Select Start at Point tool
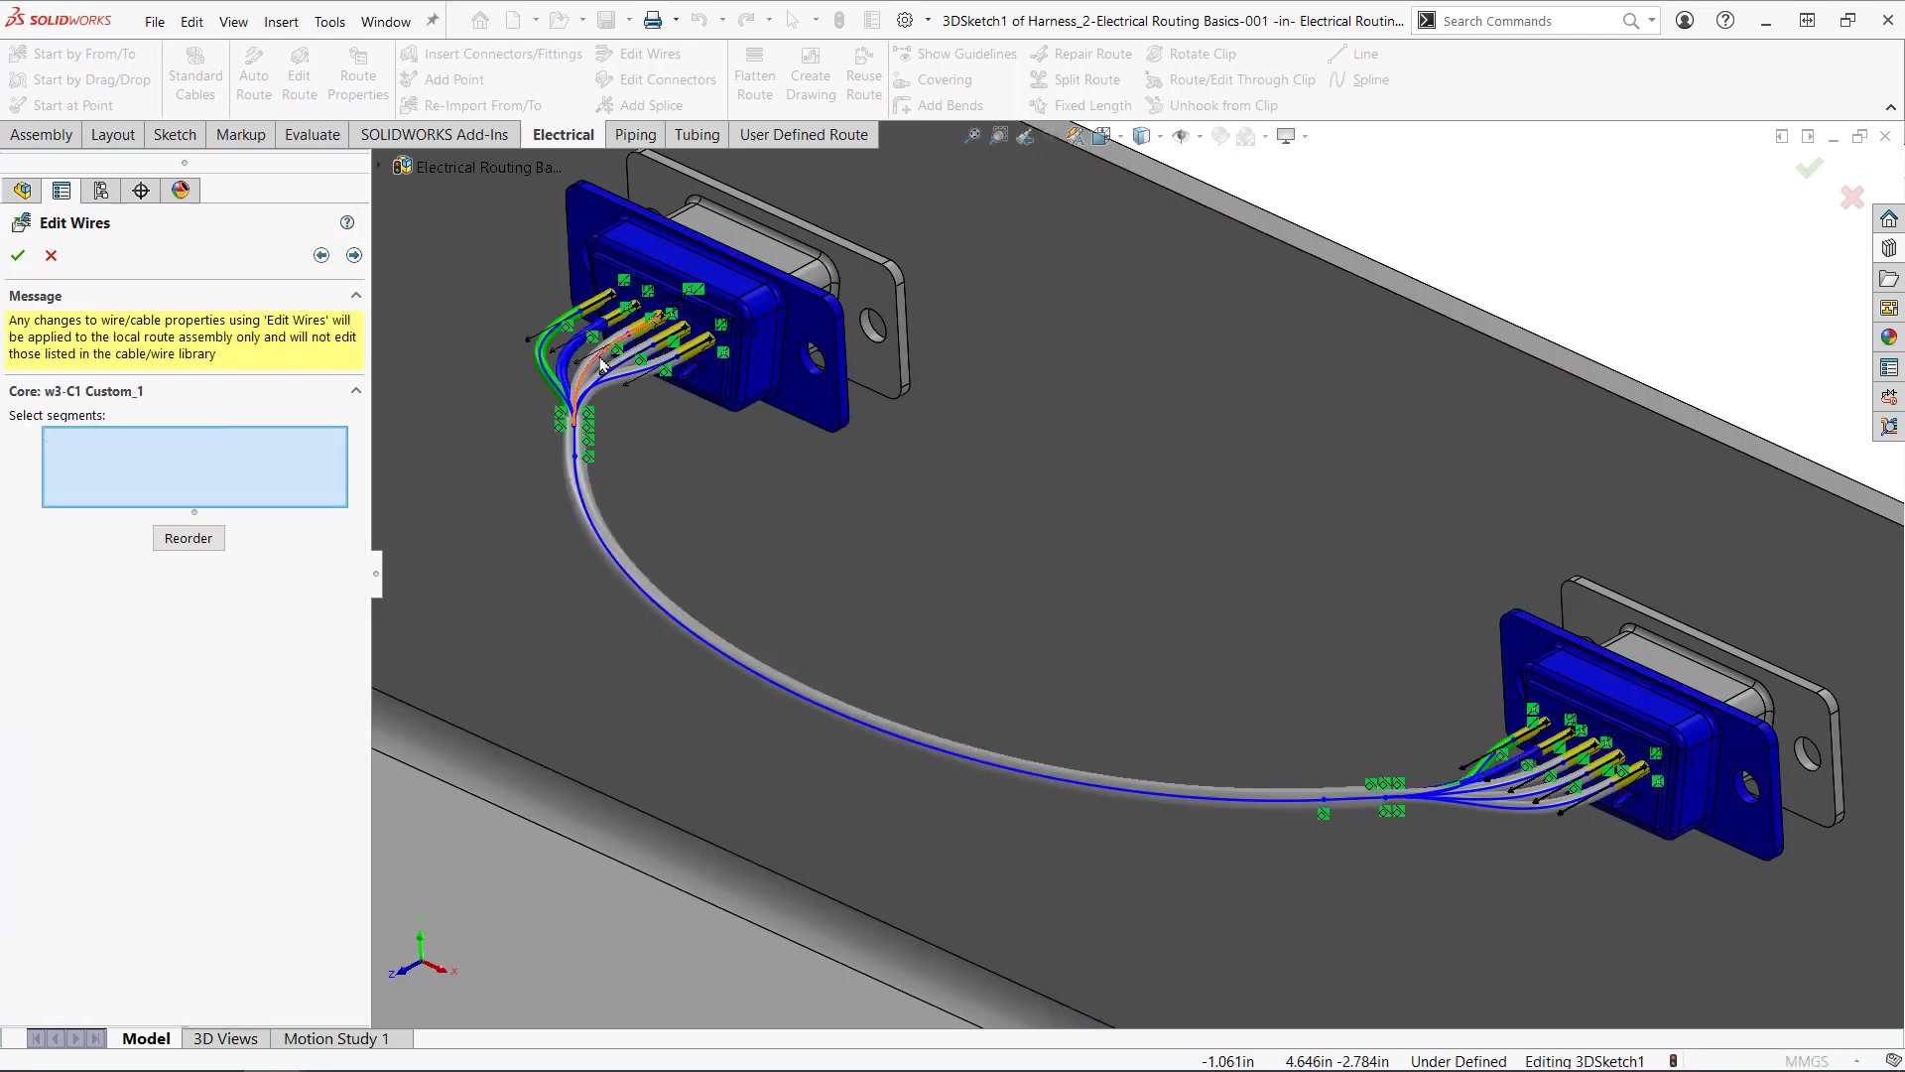Image resolution: width=1905 pixels, height=1072 pixels. click(62, 105)
